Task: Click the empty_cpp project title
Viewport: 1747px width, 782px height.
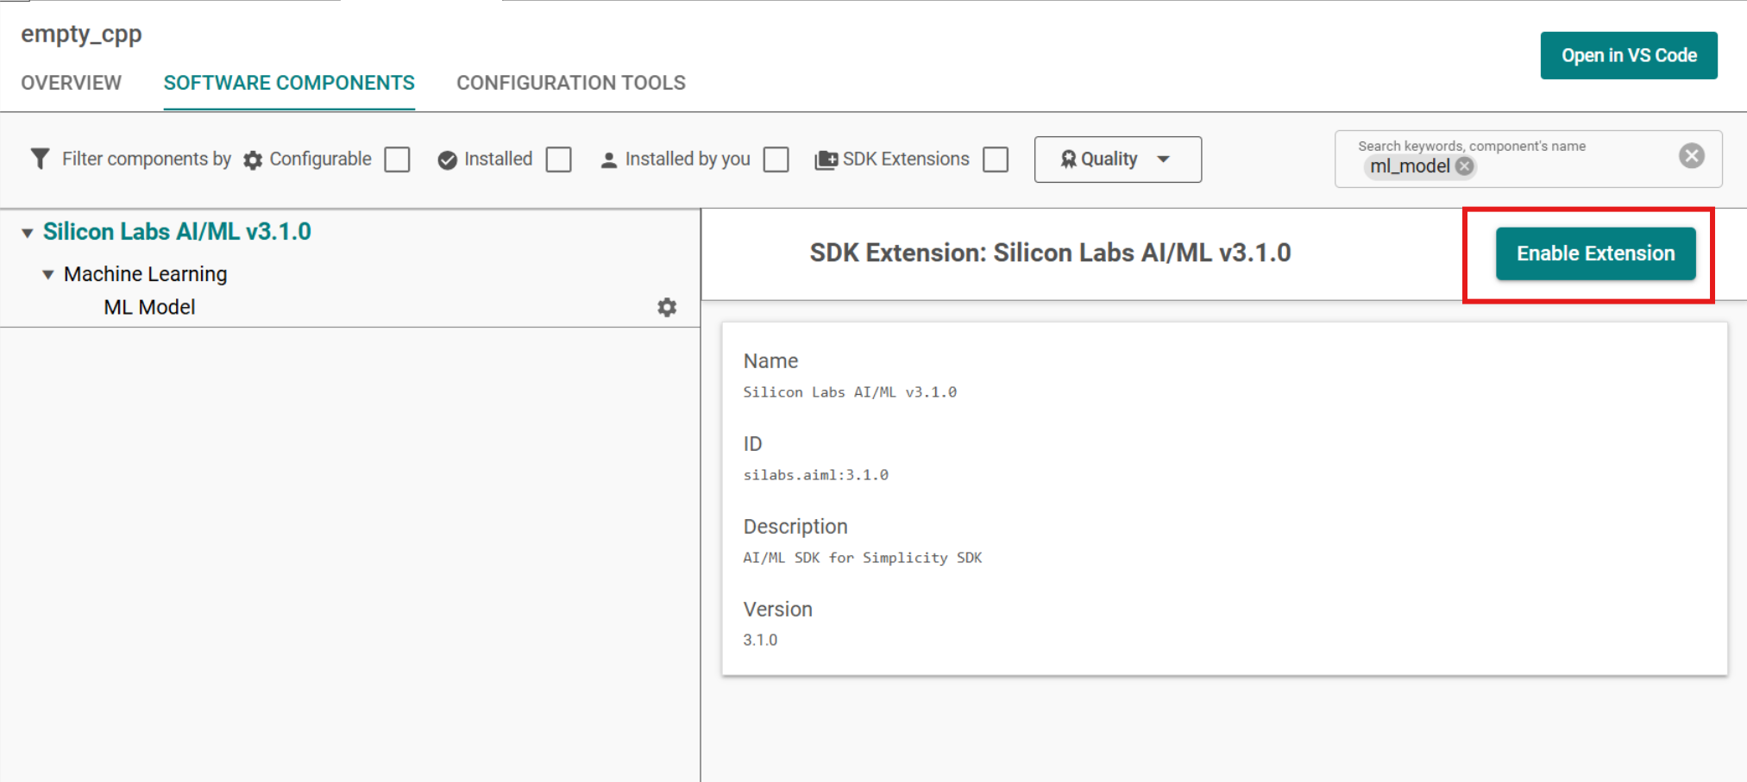Action: 81,34
